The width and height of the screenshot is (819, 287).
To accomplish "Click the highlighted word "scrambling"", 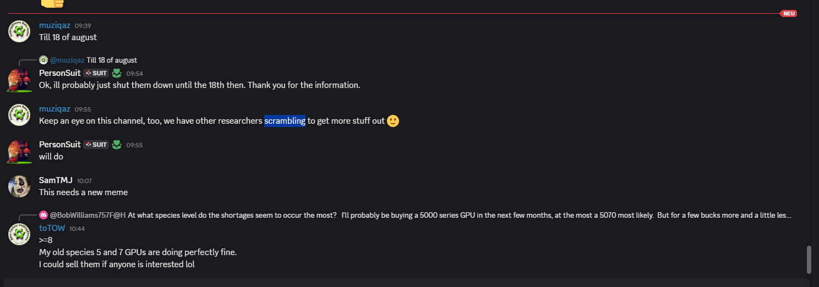I will tap(285, 121).
